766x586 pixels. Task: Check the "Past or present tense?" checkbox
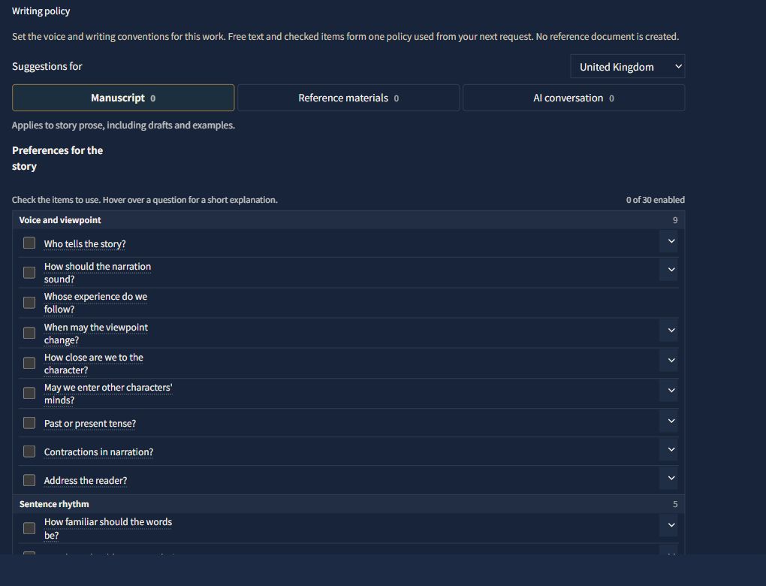click(29, 423)
